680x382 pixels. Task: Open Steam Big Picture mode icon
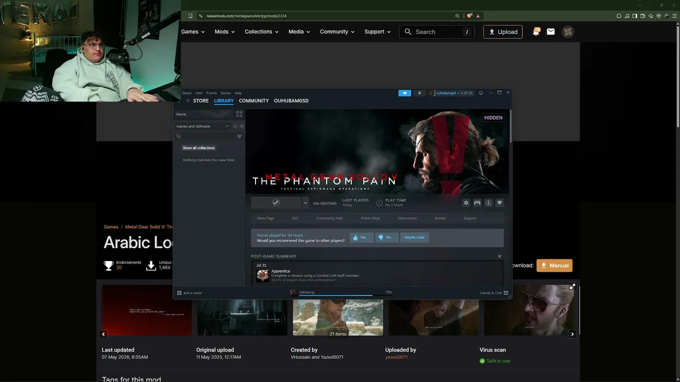481,93
